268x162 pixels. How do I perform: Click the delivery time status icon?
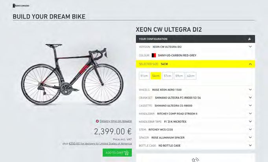[x=97, y=121]
